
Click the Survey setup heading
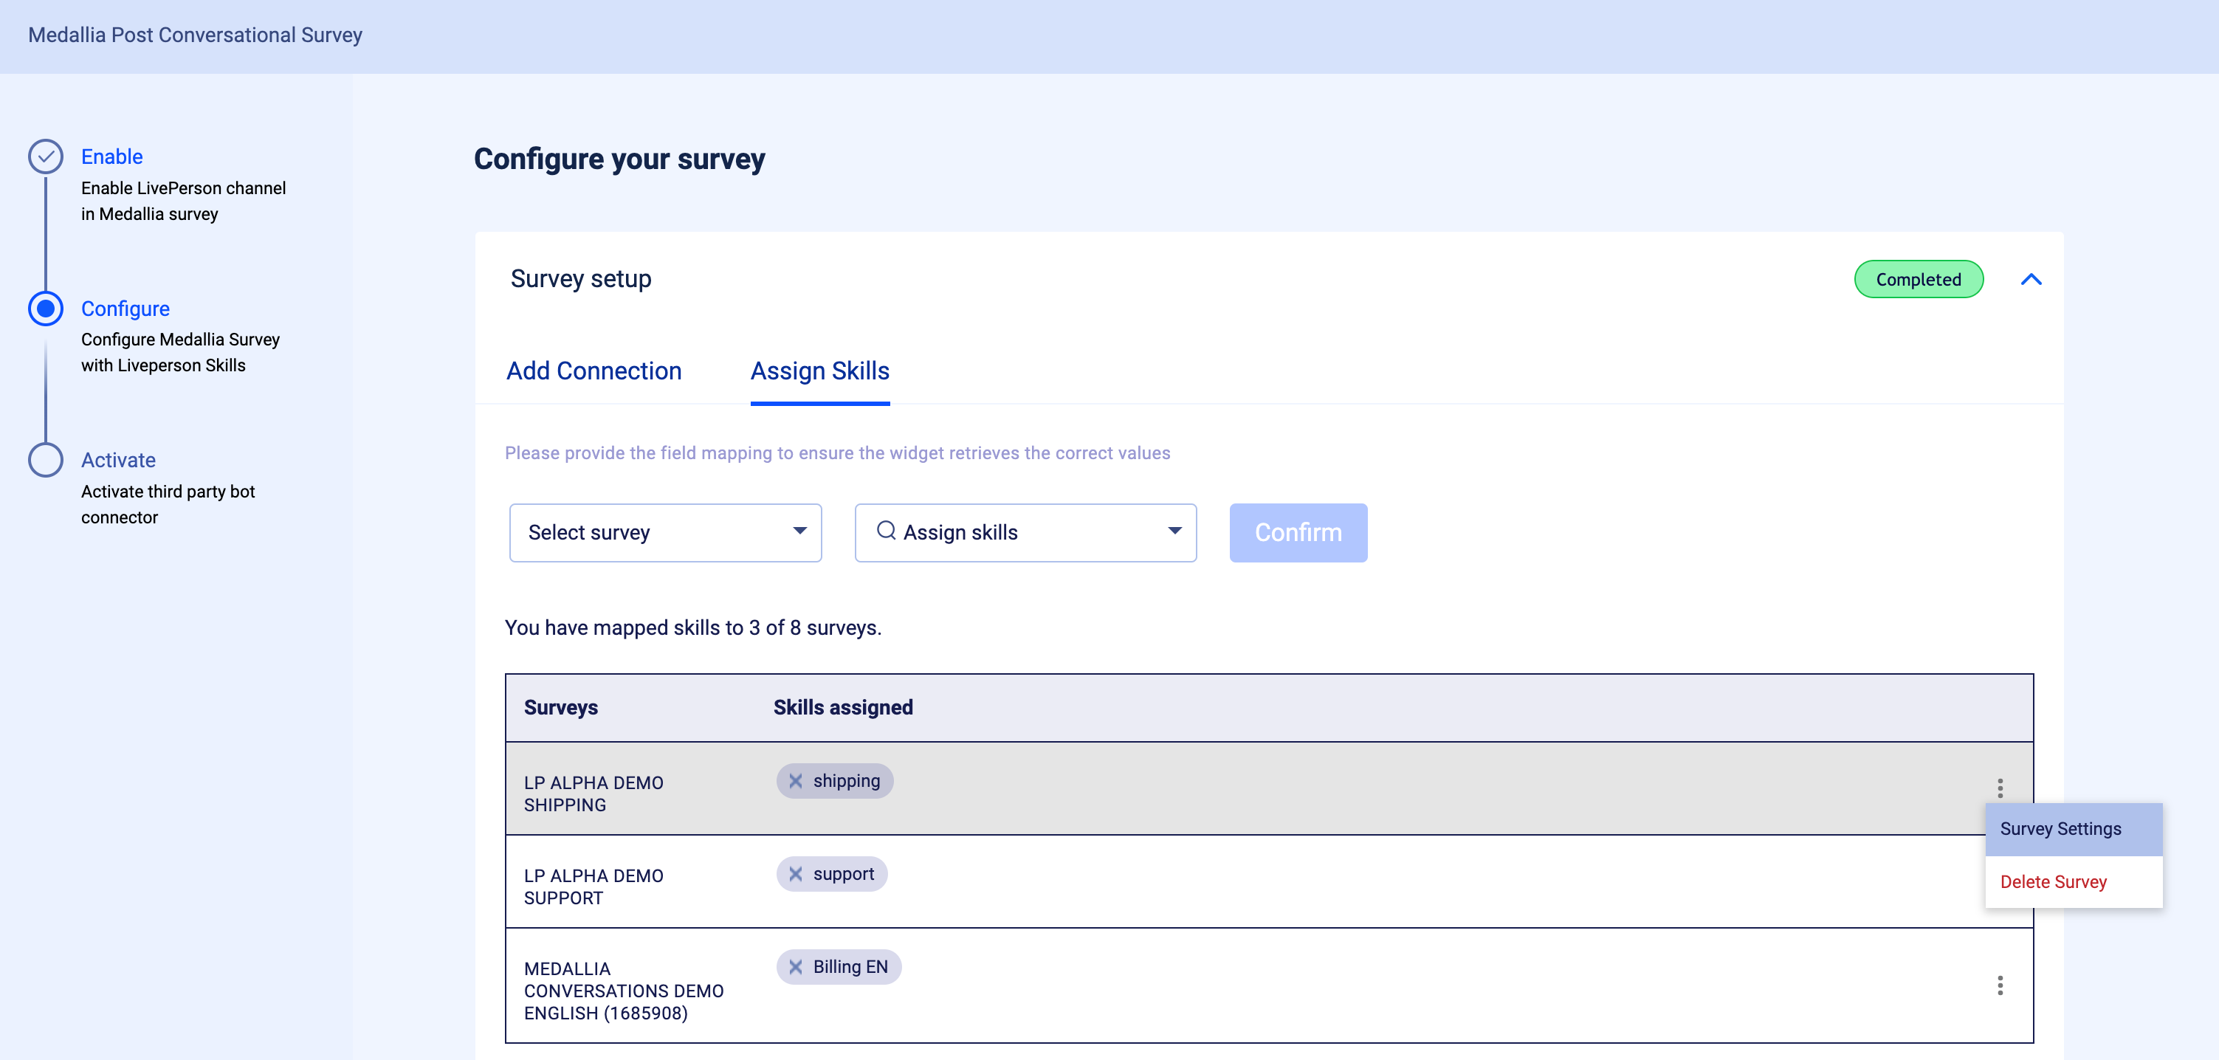581,279
